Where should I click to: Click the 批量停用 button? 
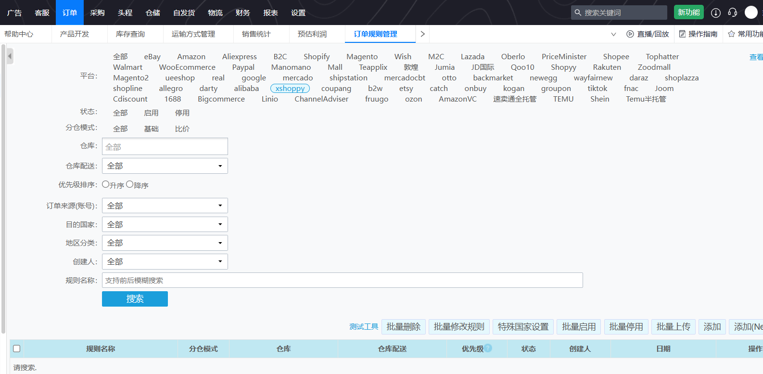(x=626, y=327)
